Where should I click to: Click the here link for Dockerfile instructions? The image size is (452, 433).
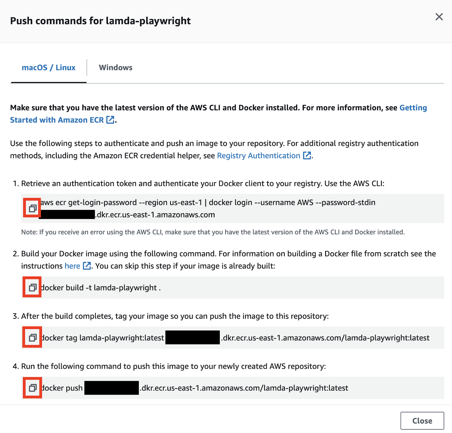[x=72, y=266]
